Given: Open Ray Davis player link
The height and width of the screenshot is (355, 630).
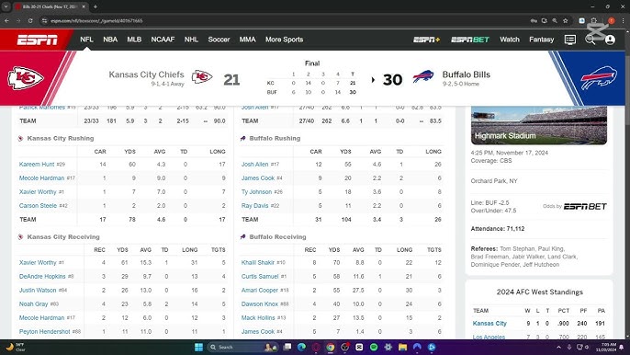Looking at the screenshot, I should click(254, 206).
